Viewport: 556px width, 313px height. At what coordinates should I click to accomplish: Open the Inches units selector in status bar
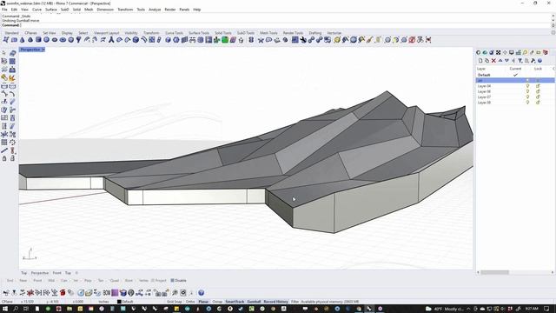[103, 302]
